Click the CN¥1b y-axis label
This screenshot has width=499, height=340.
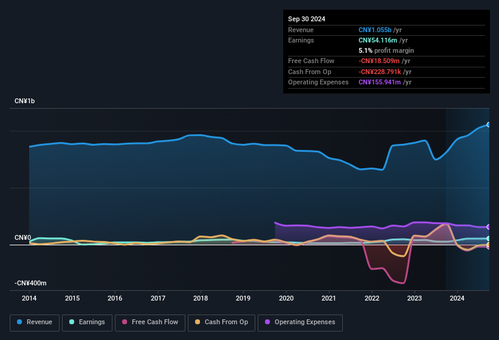coord(25,101)
